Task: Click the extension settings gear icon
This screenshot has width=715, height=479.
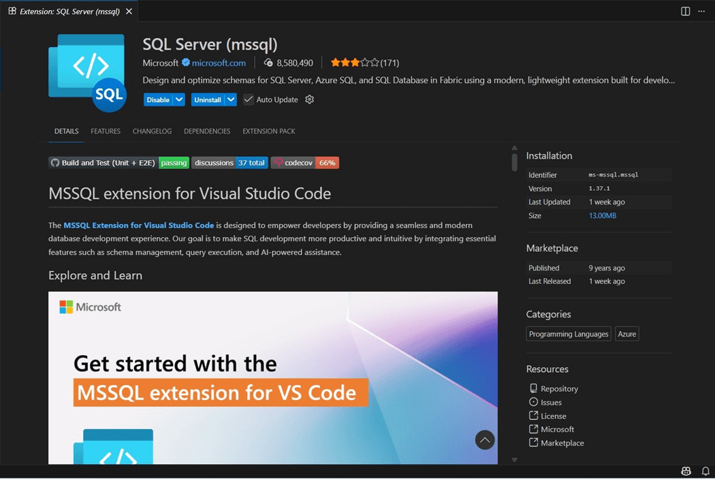Action: 310,99
